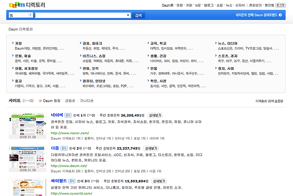Viewport: 293px width, 196px height.
Task: Open 카페 in the top navigation
Action: [189, 5]
